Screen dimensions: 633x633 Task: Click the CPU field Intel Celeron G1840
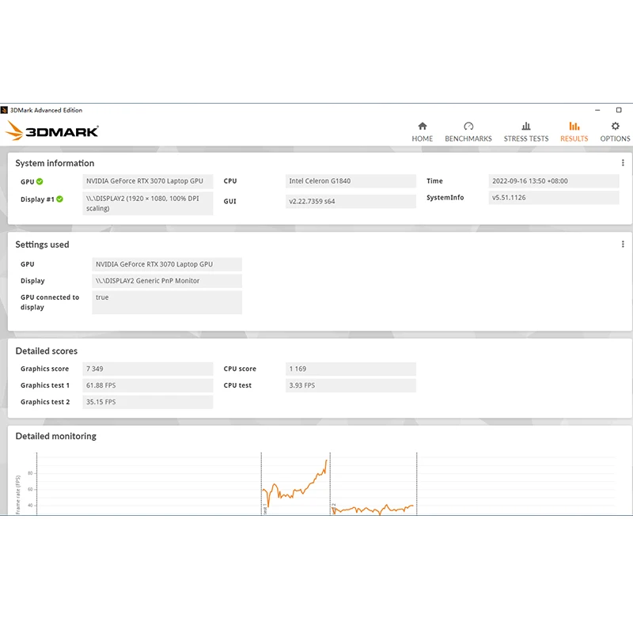click(351, 181)
